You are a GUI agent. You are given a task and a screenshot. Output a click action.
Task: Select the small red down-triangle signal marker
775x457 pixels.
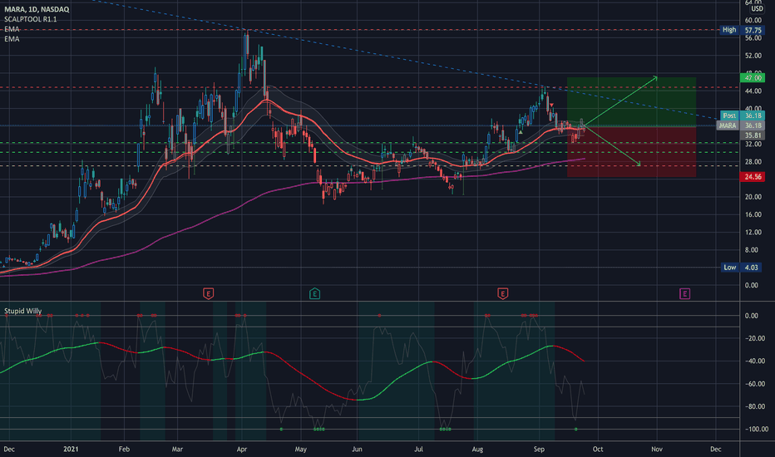point(551,106)
